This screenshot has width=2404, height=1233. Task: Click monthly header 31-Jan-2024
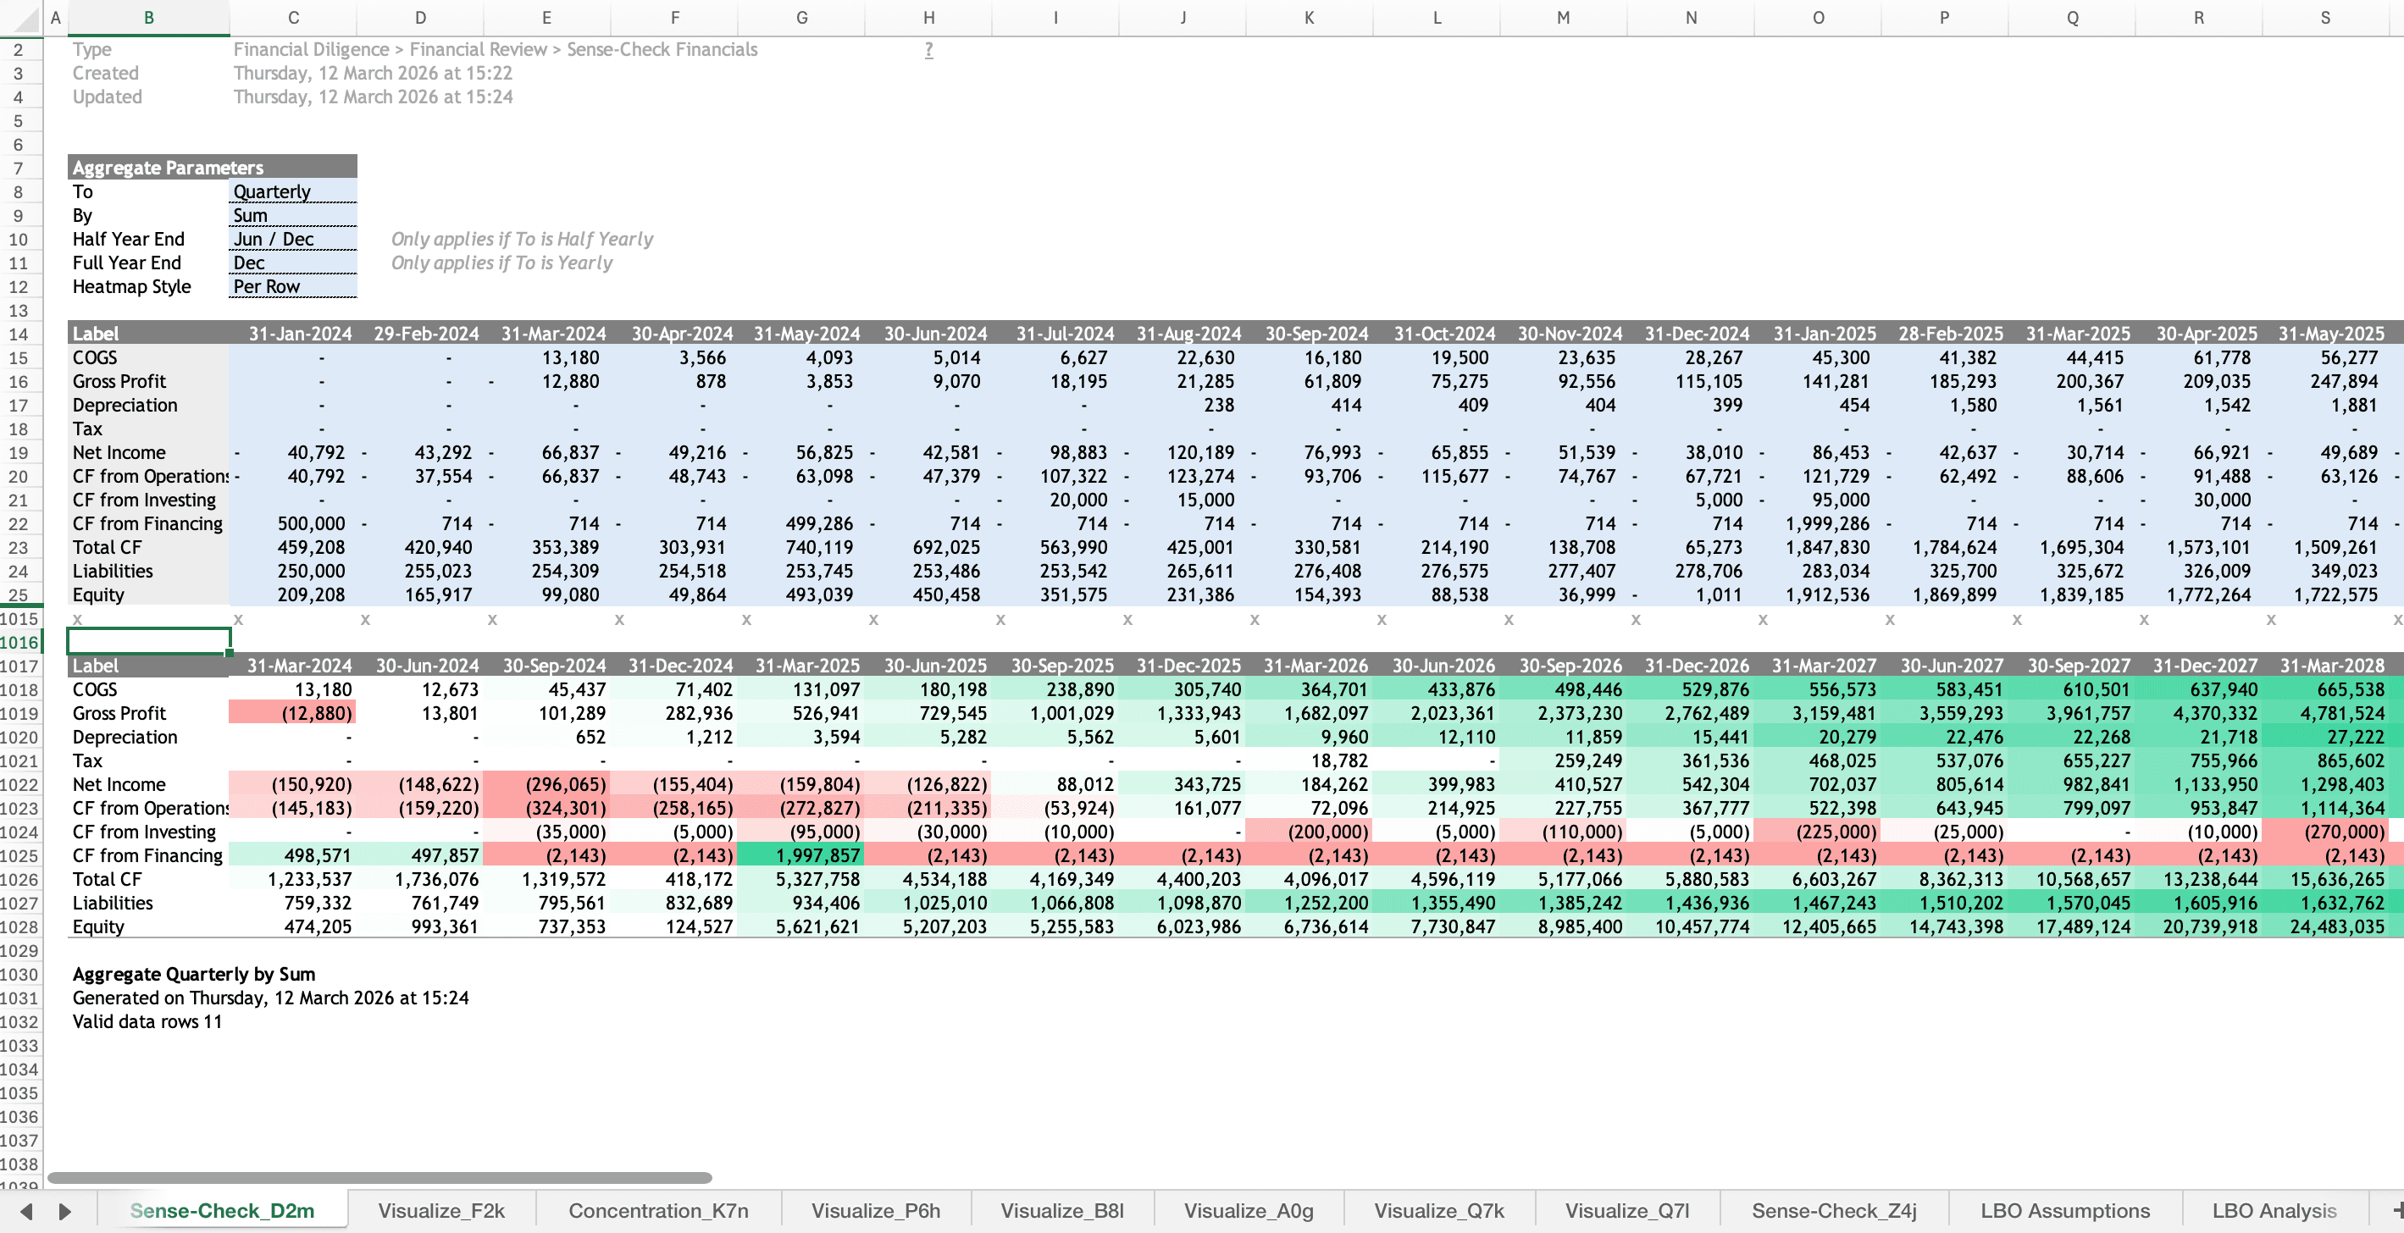pyautogui.click(x=293, y=334)
